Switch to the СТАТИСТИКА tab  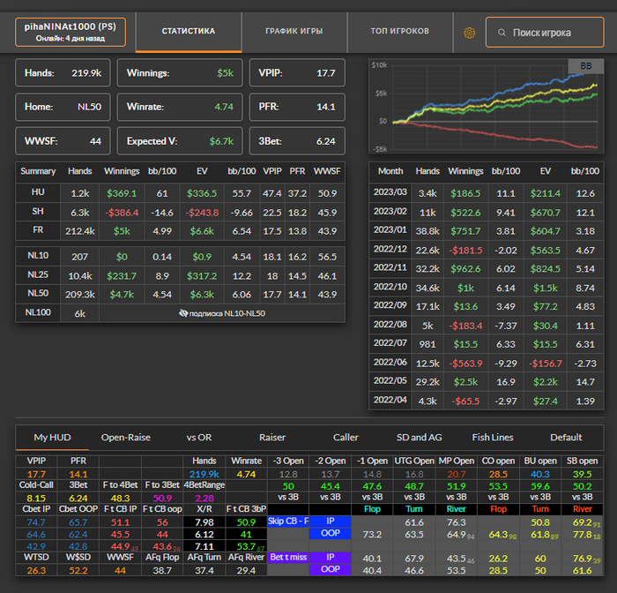point(188,32)
